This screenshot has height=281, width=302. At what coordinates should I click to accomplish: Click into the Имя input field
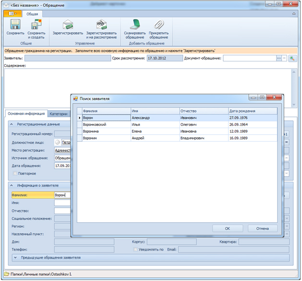coord(62,203)
